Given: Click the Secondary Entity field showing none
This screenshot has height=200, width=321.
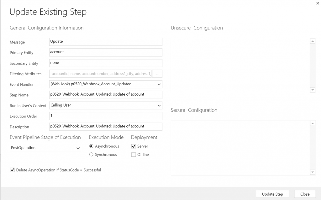Looking at the screenshot, I should pos(106,63).
